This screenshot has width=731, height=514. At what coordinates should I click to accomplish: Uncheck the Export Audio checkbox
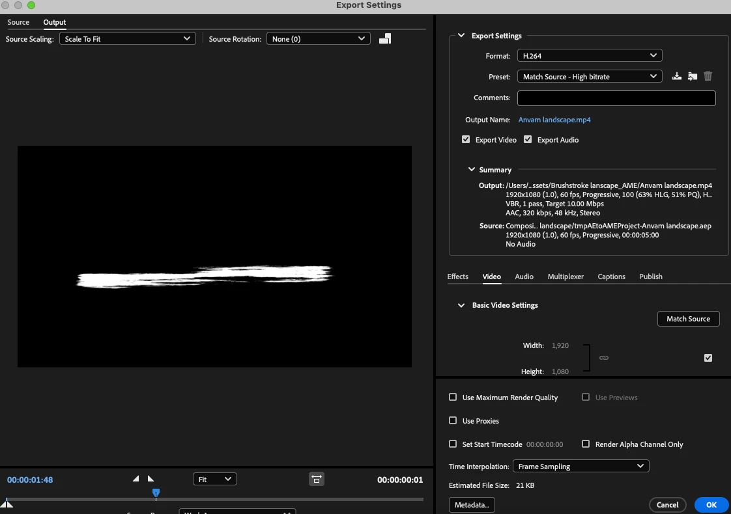point(528,140)
